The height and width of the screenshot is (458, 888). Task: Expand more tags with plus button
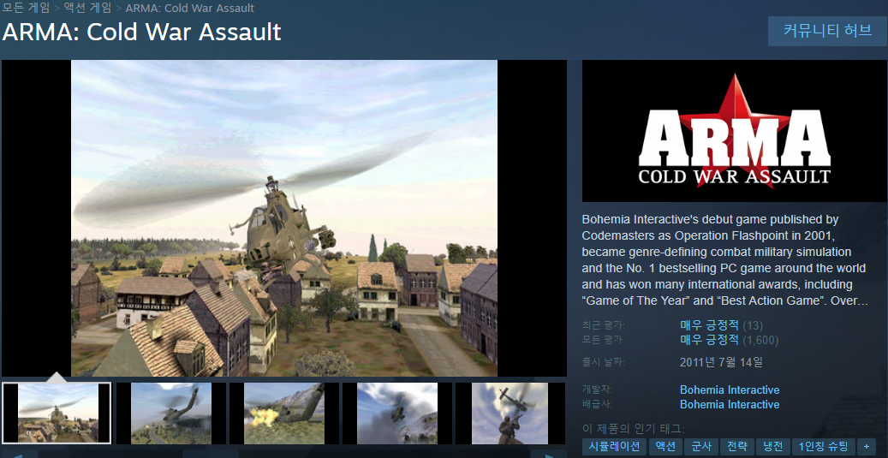(x=866, y=446)
